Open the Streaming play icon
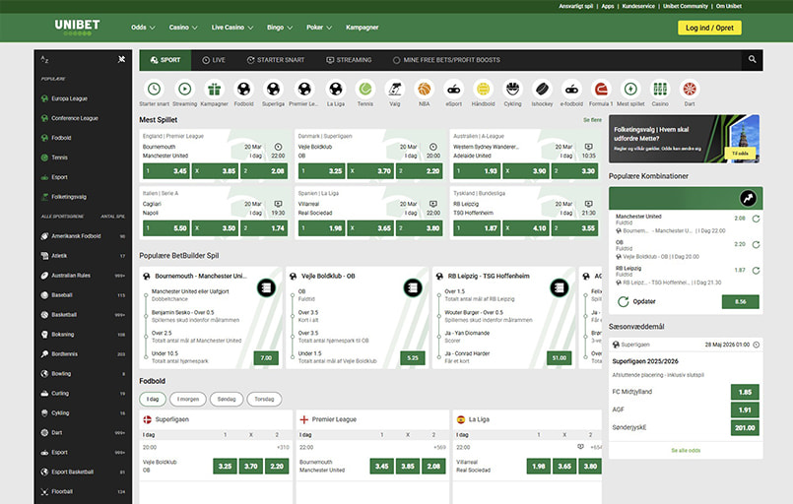Viewport: 793px width, 504px height. [x=184, y=89]
